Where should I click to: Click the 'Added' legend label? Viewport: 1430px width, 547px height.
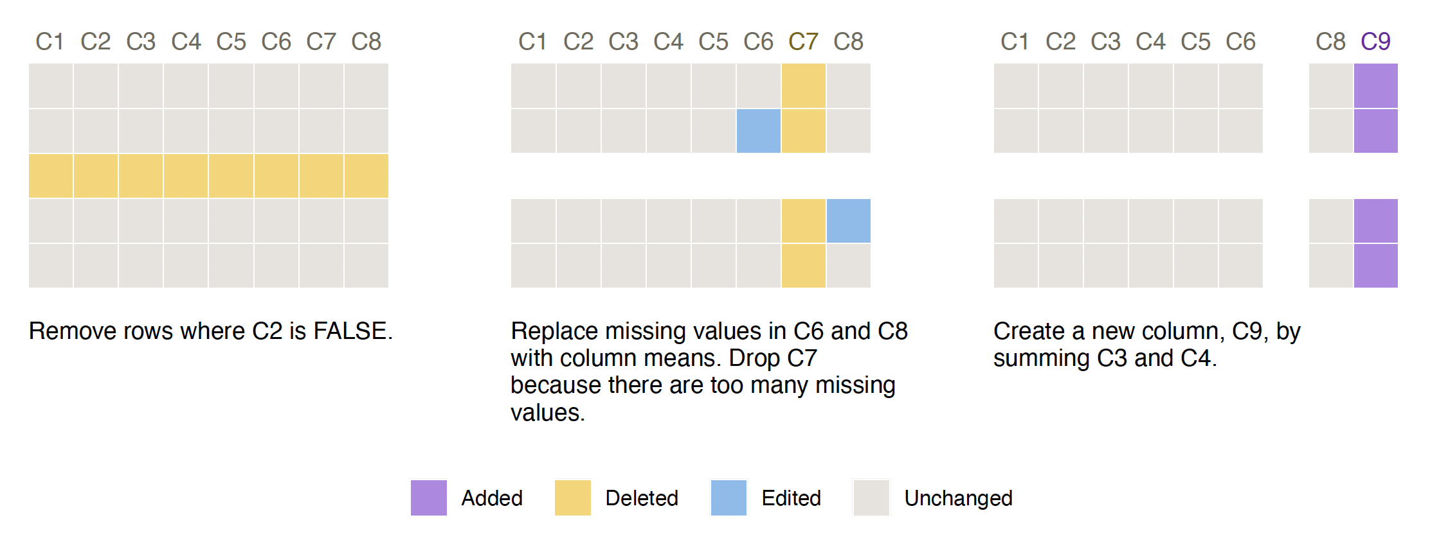[492, 498]
